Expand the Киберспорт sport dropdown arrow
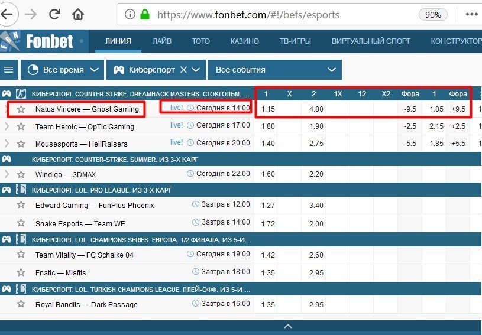 point(196,70)
